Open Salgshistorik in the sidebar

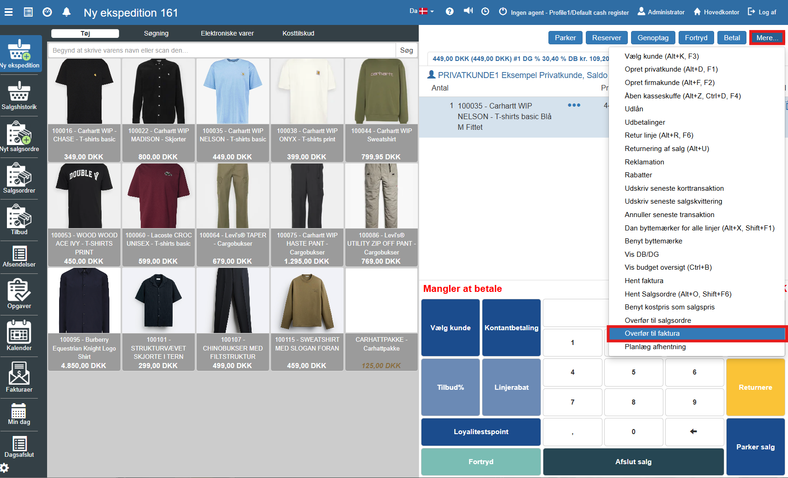coord(19,95)
